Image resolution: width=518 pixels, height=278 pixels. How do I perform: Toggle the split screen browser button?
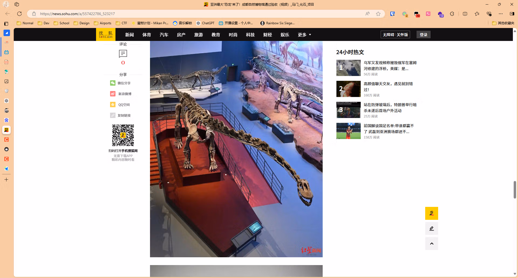coord(465,14)
